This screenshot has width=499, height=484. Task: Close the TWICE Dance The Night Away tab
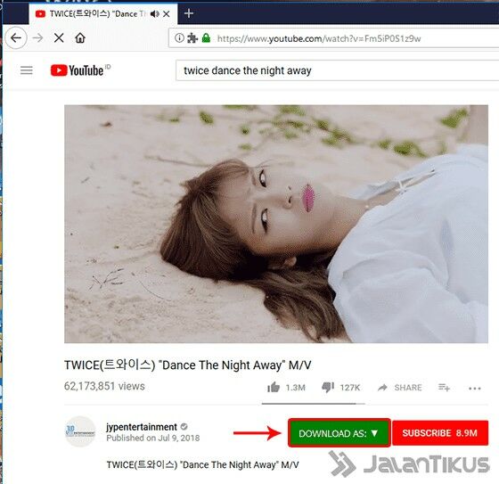[x=166, y=14]
